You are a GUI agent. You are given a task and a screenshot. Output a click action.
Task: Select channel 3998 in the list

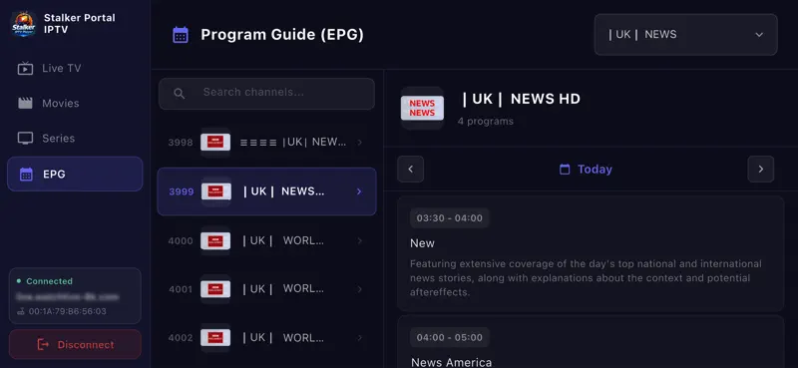pyautogui.click(x=266, y=143)
